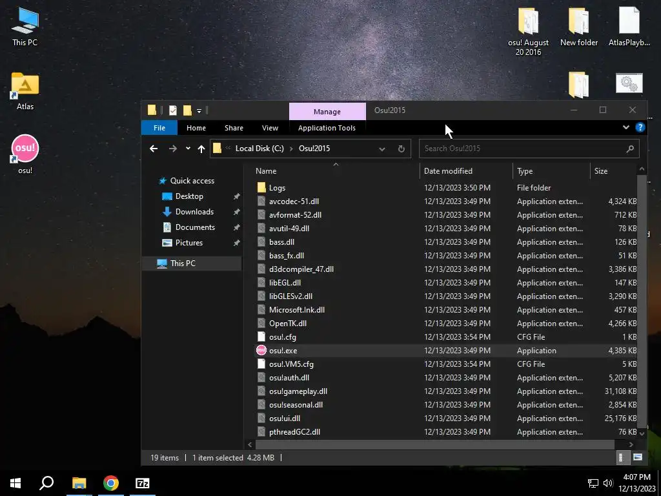Image resolution: width=661 pixels, height=496 pixels.
Task: Go back with the Back arrow
Action: (x=154, y=149)
